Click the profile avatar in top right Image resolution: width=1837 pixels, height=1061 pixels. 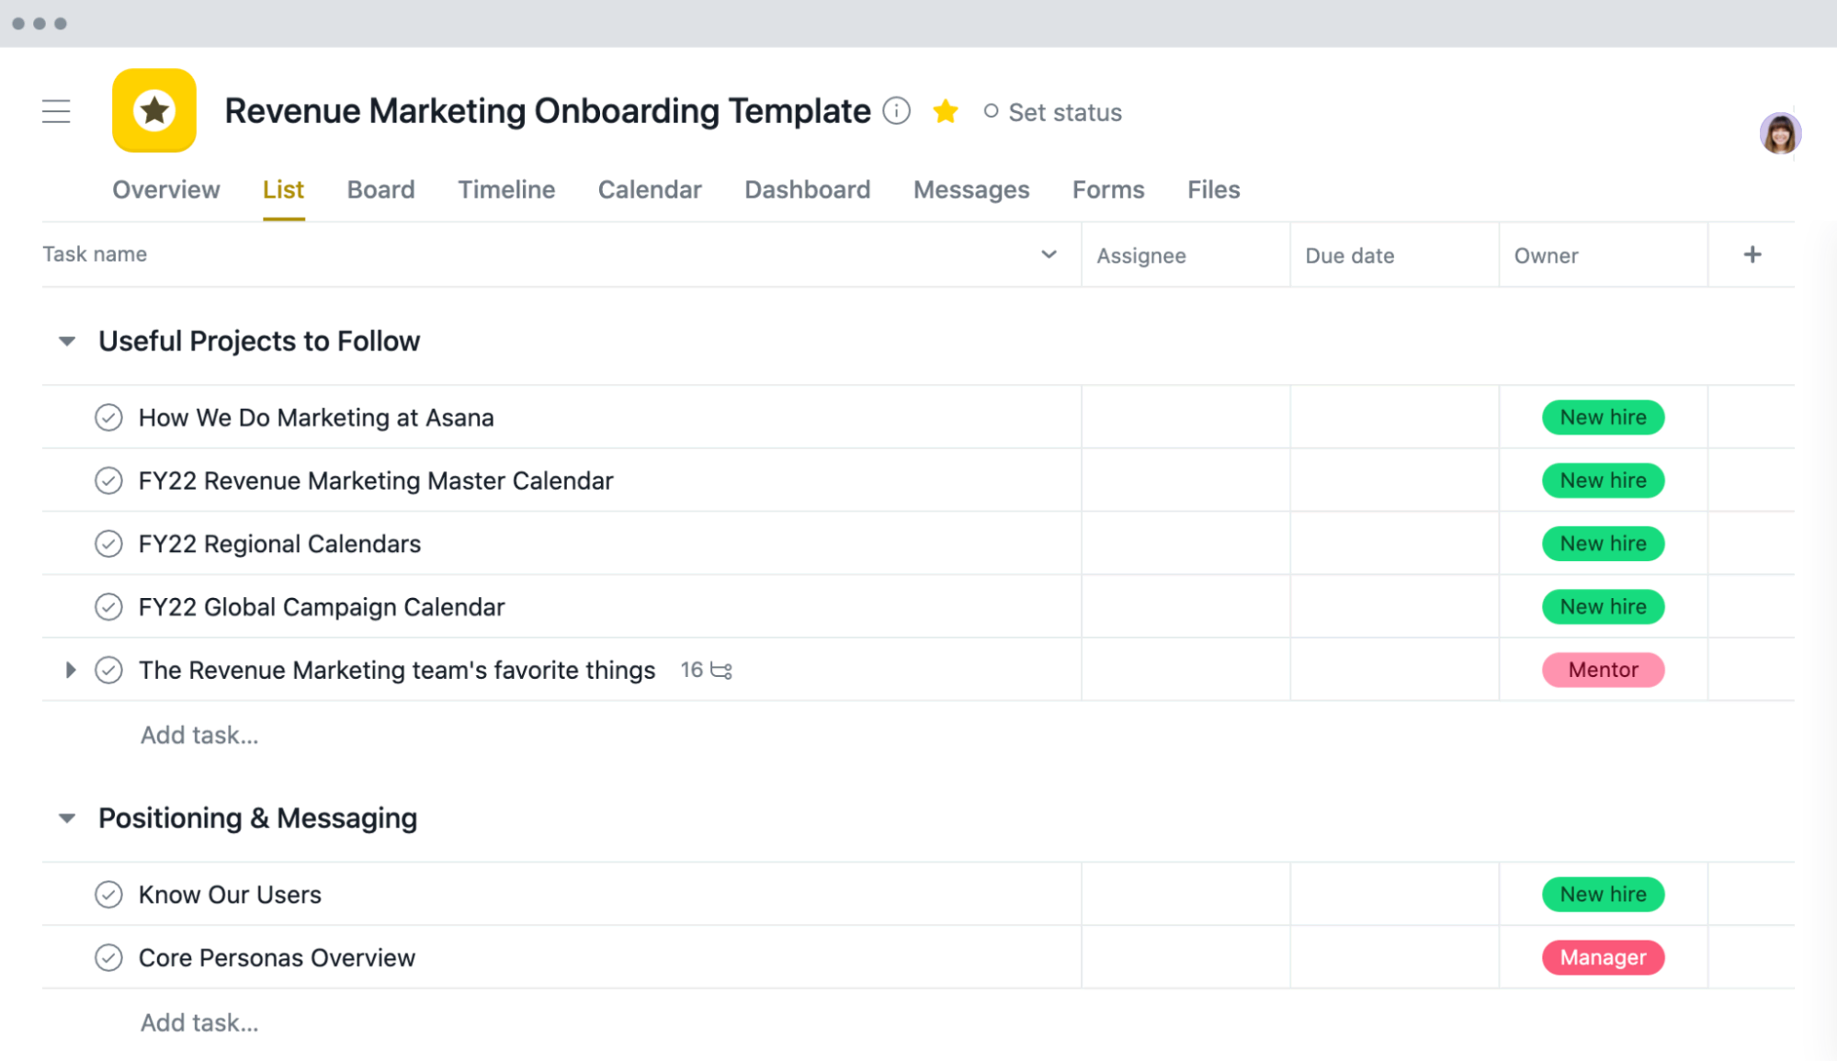pyautogui.click(x=1780, y=132)
